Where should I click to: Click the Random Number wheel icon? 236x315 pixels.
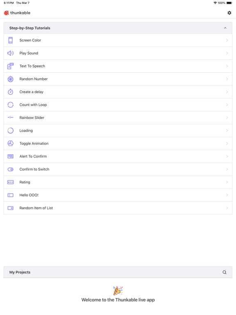tap(10, 79)
